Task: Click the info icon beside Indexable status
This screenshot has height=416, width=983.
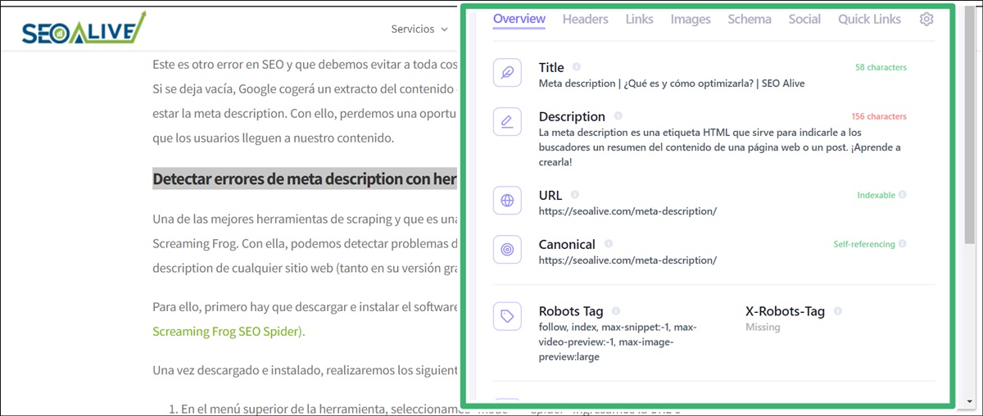Action: [x=903, y=195]
